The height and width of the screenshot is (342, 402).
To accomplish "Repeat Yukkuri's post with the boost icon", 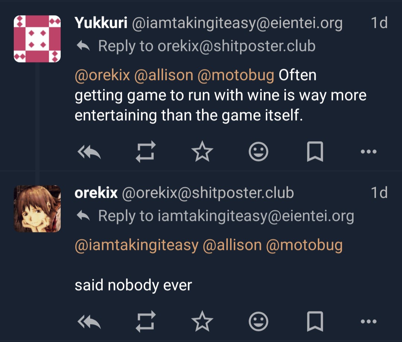I will (145, 152).
